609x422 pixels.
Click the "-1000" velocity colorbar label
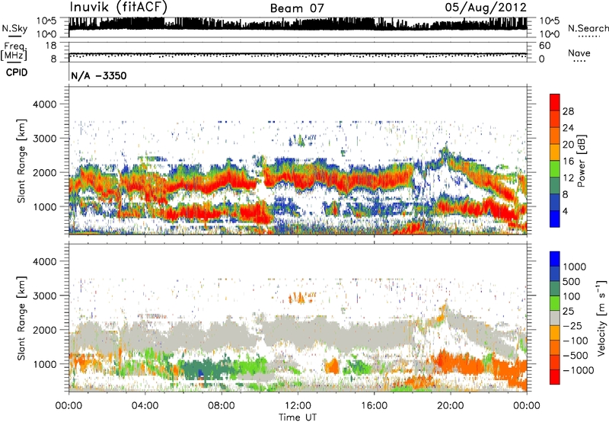click(578, 370)
